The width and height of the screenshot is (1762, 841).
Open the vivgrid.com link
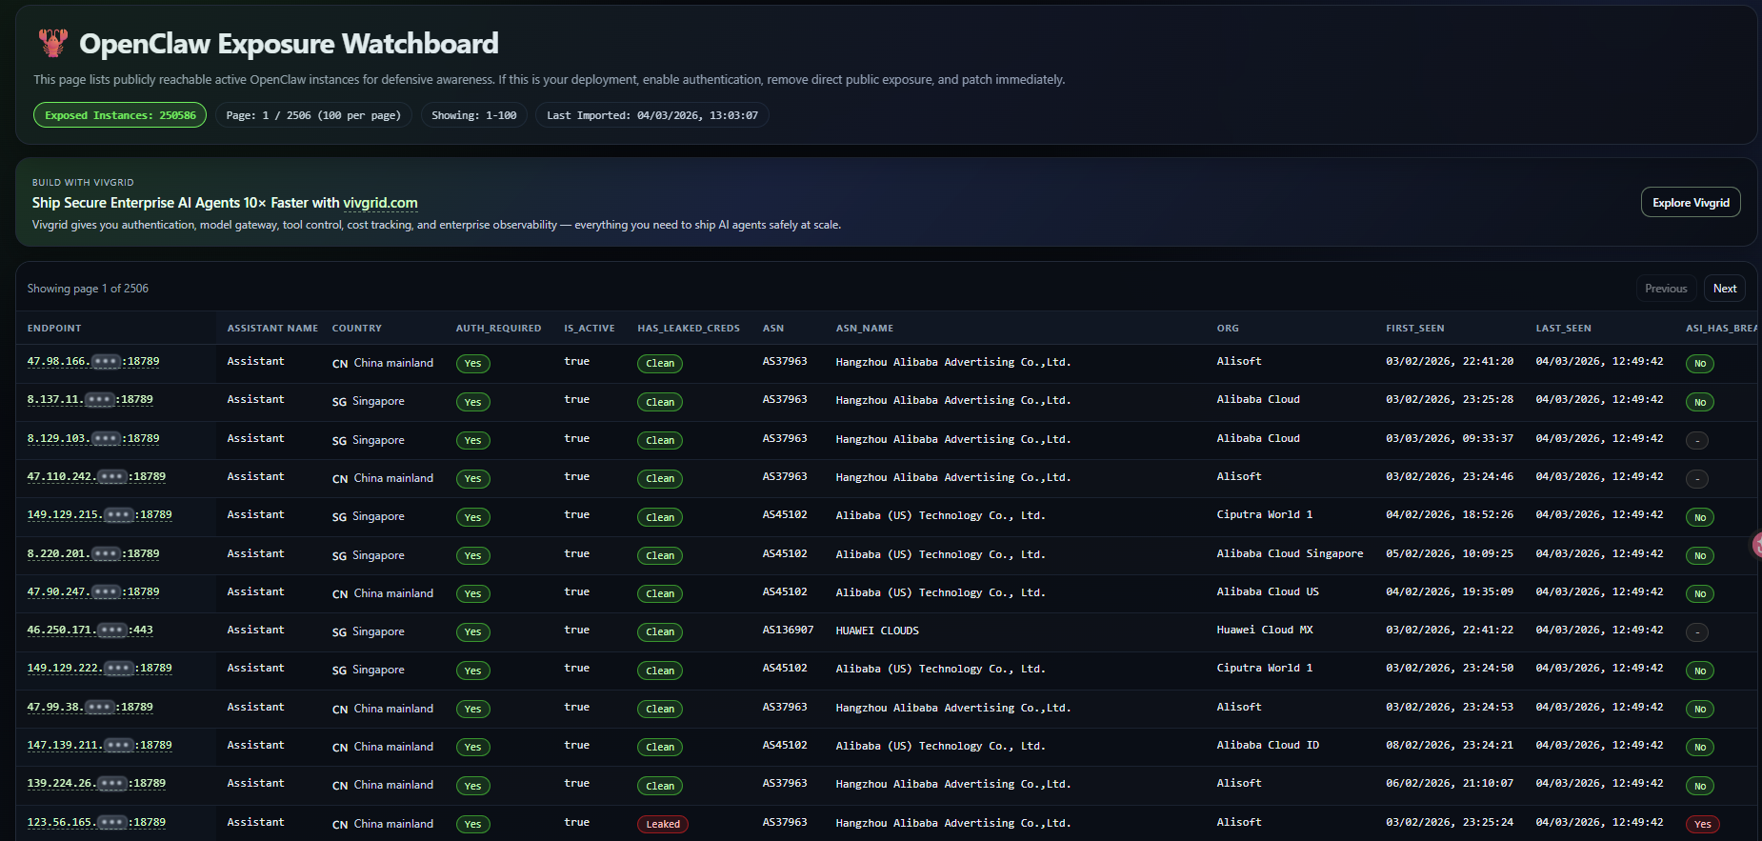[380, 203]
